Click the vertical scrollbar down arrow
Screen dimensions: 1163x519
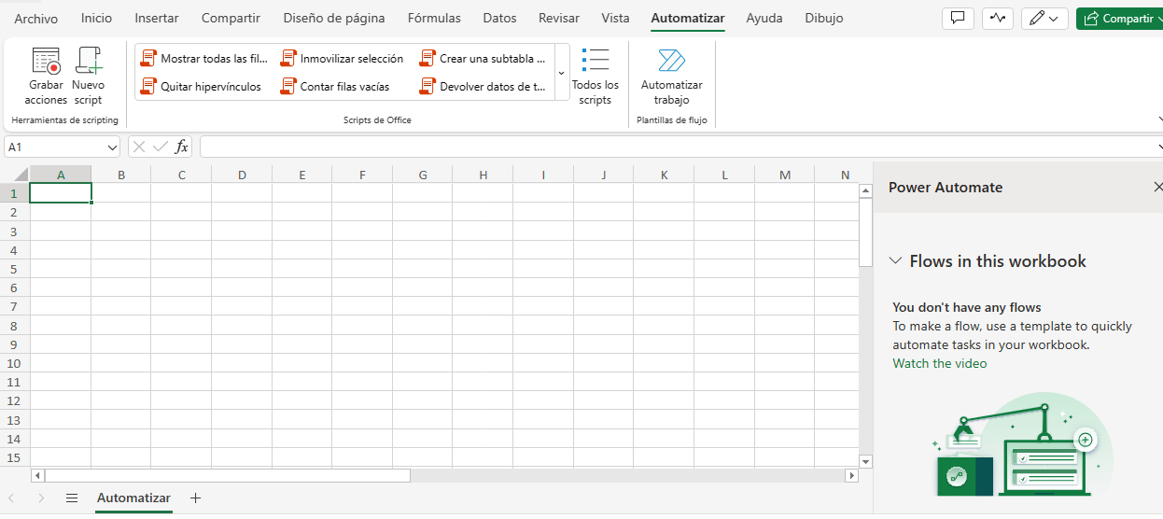865,461
